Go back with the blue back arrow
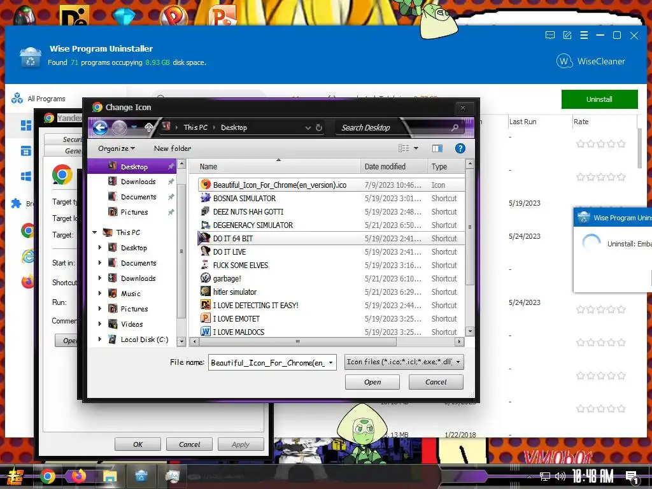Viewport: 652px width, 489px height. (100, 127)
